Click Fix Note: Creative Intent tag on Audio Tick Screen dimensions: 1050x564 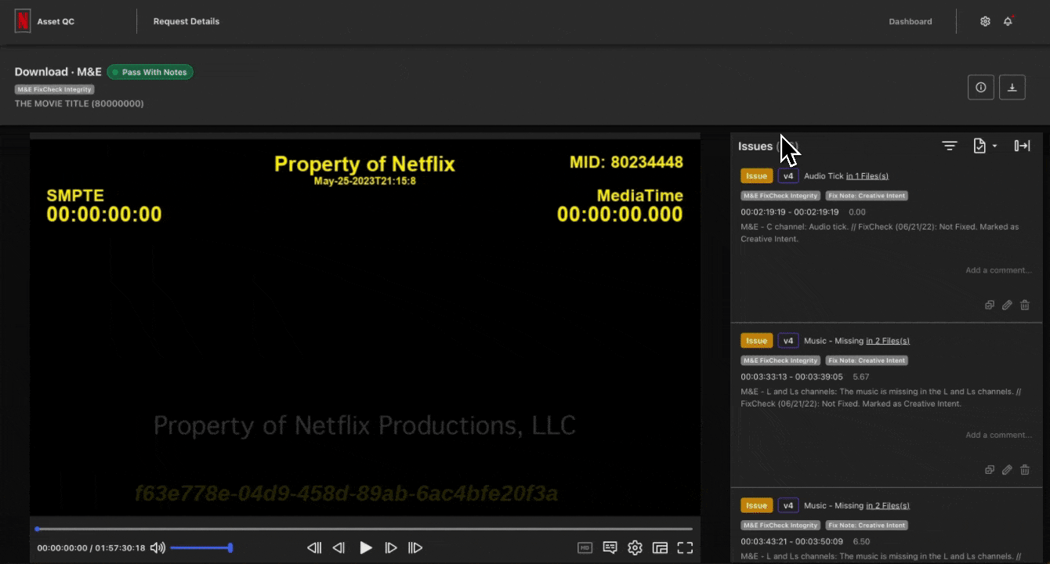tap(867, 196)
